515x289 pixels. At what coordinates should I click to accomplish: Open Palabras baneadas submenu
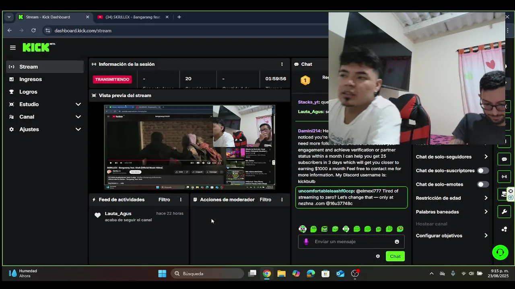tap(452, 212)
